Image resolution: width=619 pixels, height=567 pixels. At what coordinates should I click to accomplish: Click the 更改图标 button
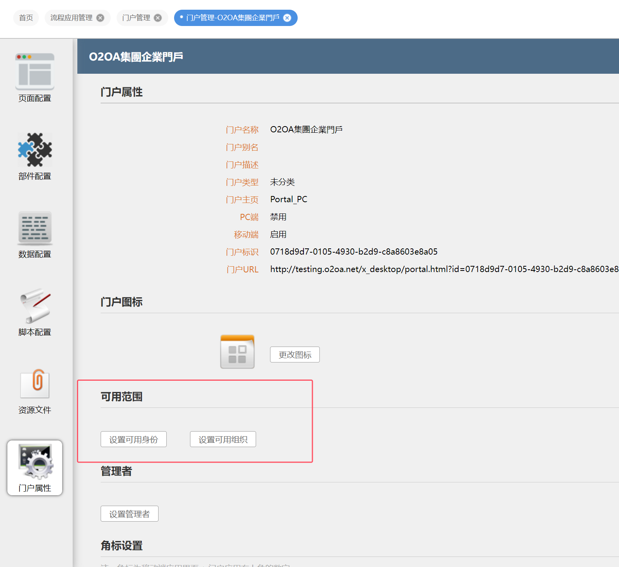click(x=295, y=355)
